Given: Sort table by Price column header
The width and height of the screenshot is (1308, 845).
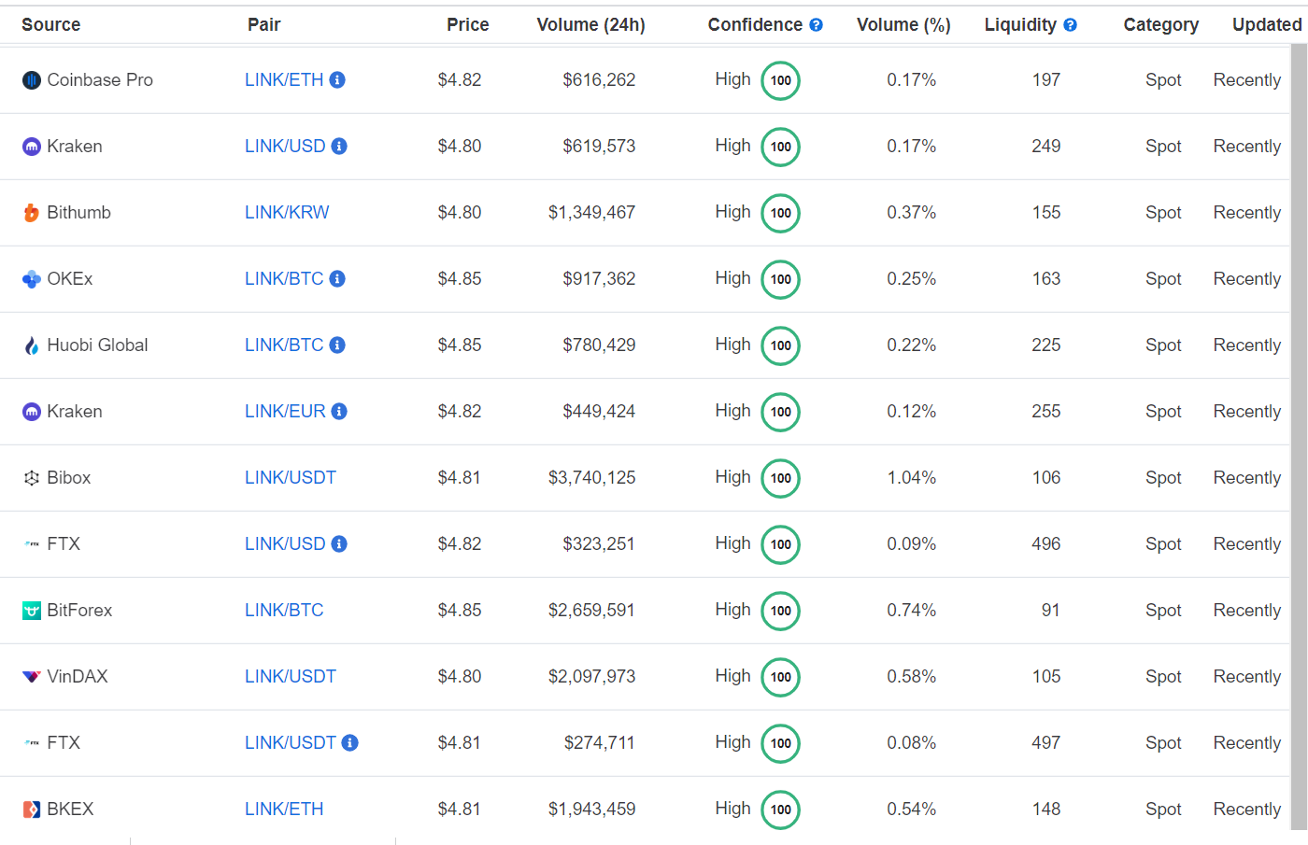Looking at the screenshot, I should pos(467,25).
